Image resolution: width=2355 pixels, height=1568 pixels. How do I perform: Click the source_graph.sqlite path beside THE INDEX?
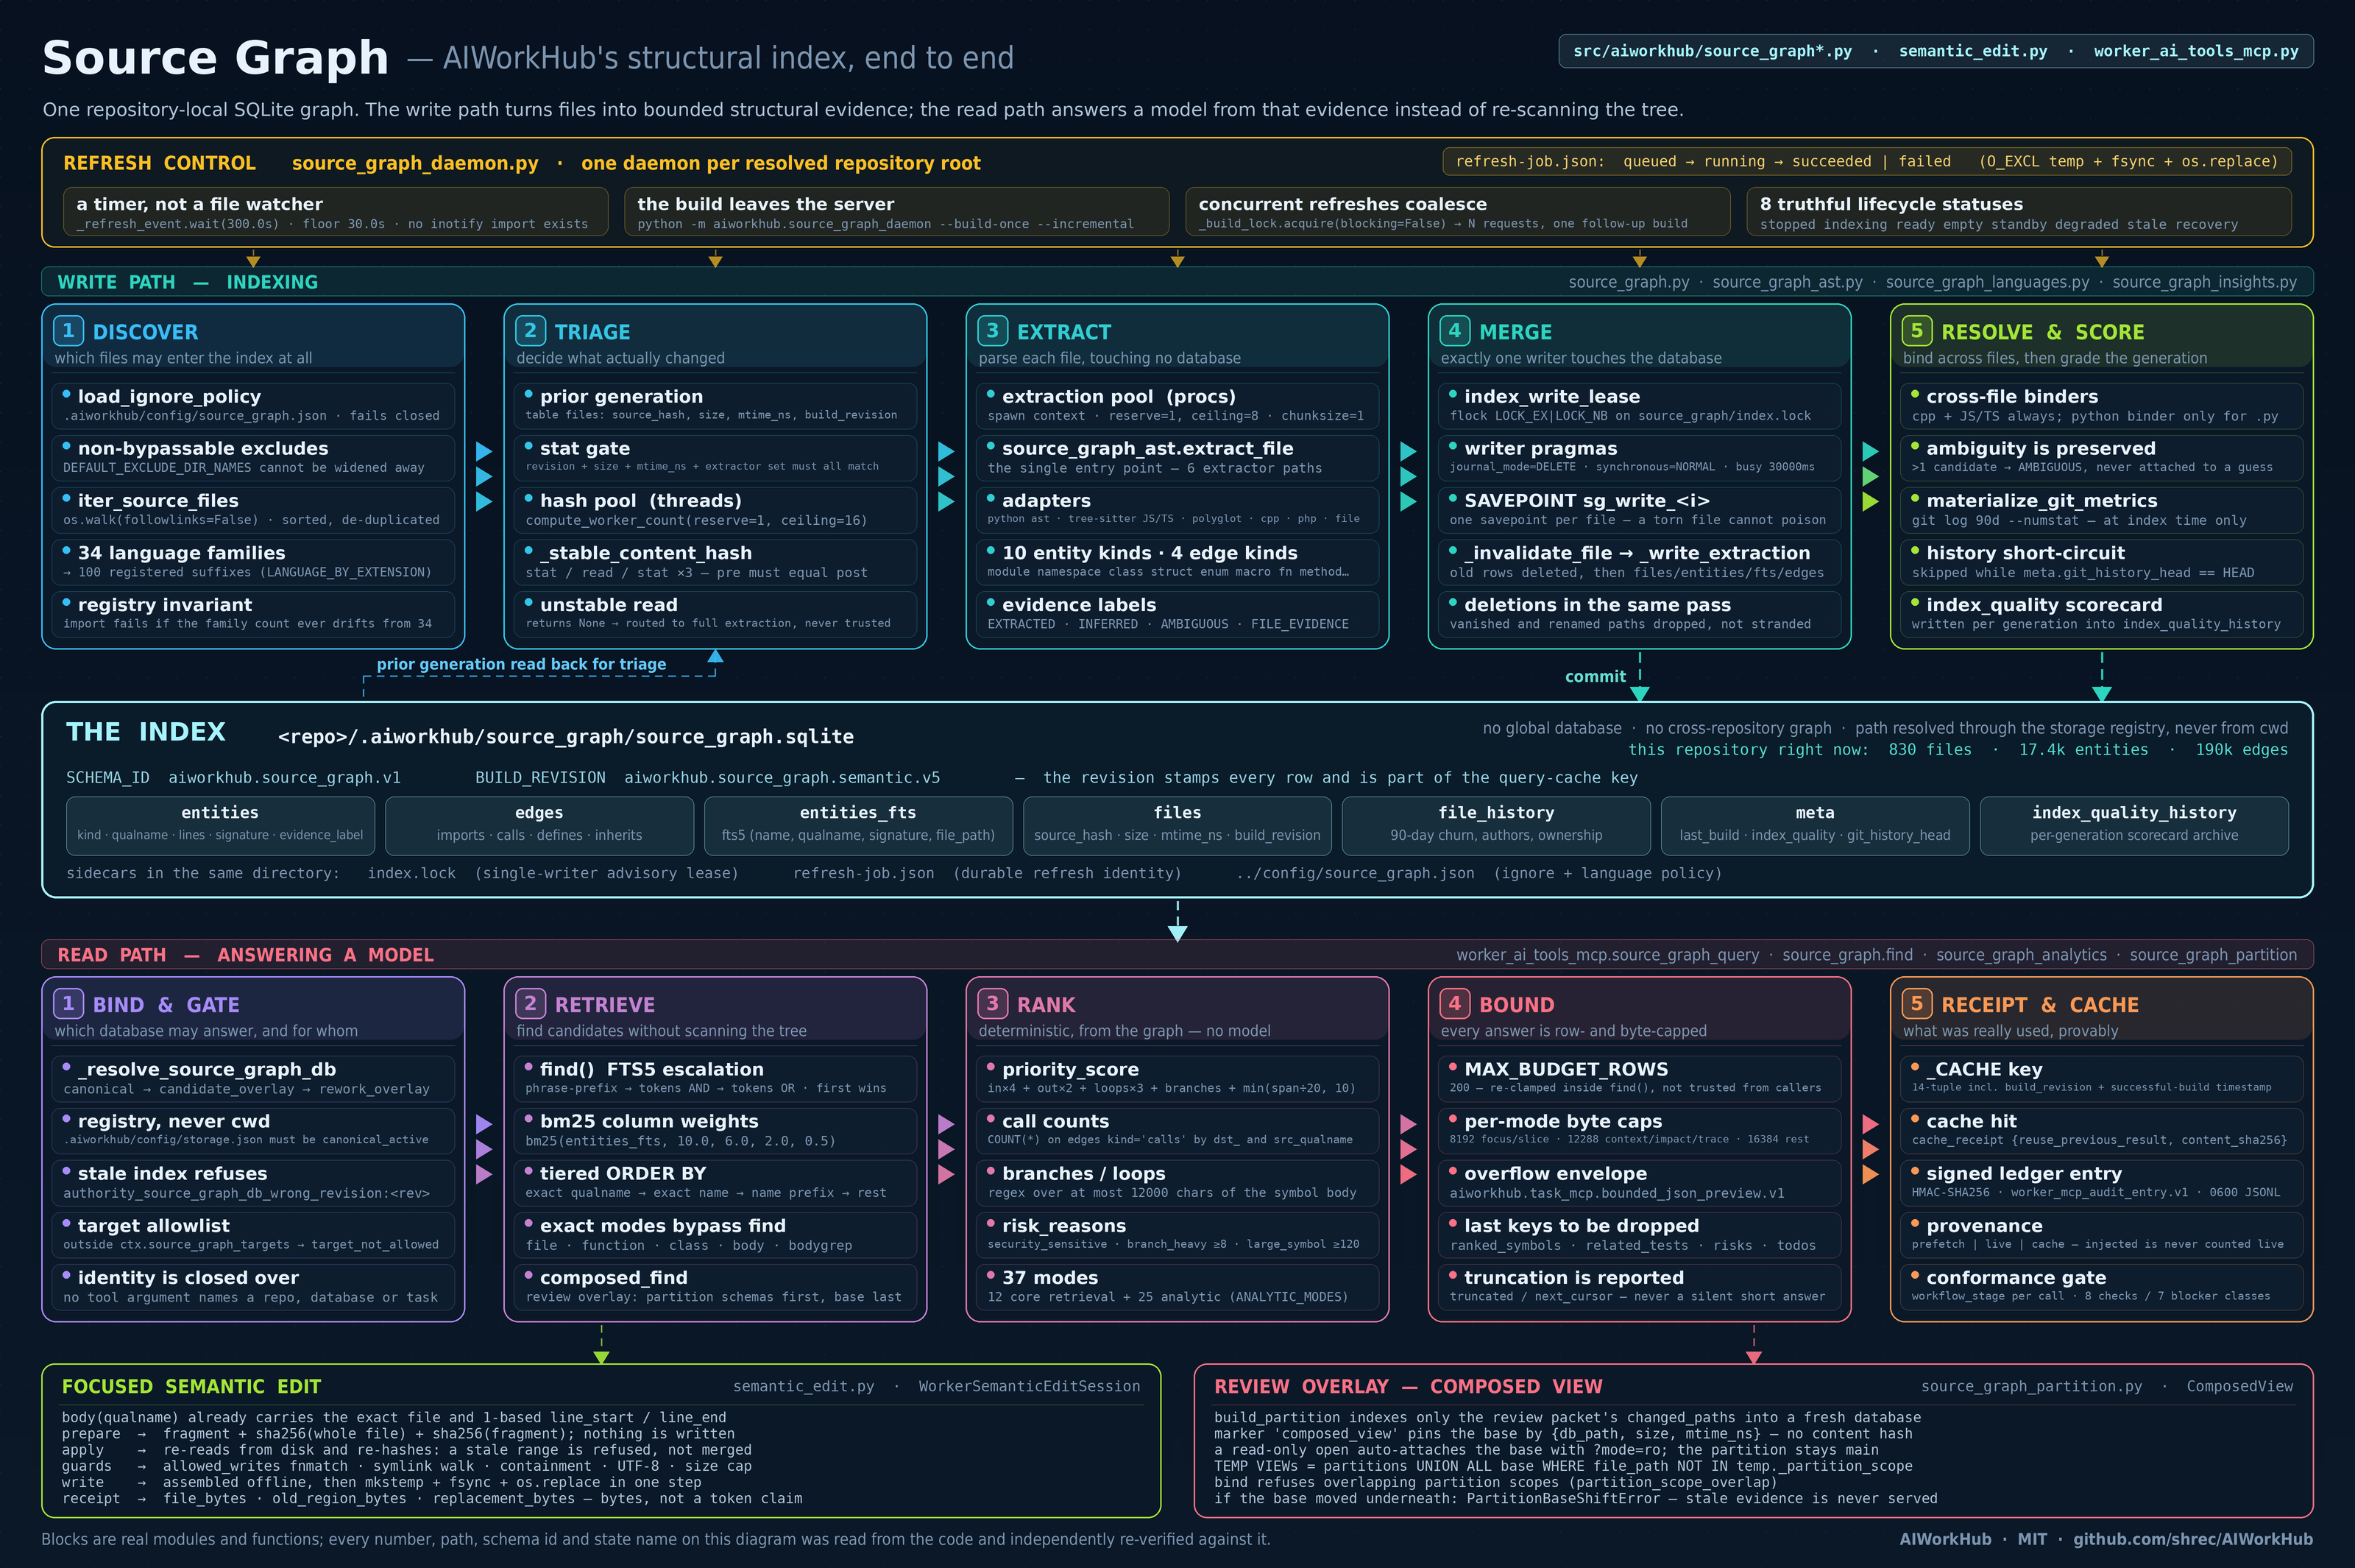pyautogui.click(x=566, y=737)
